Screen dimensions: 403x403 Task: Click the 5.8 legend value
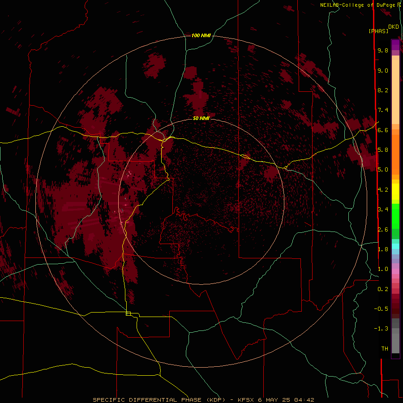coord(383,150)
